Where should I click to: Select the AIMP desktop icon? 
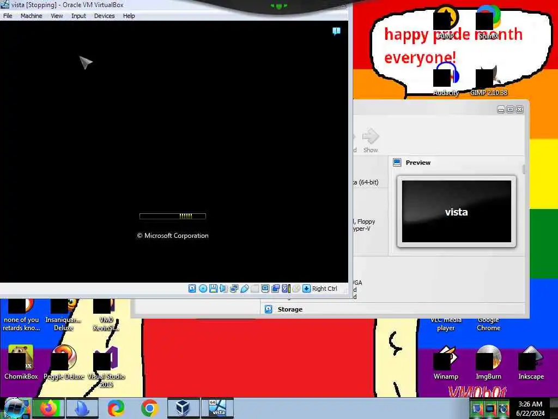pyautogui.click(x=446, y=22)
